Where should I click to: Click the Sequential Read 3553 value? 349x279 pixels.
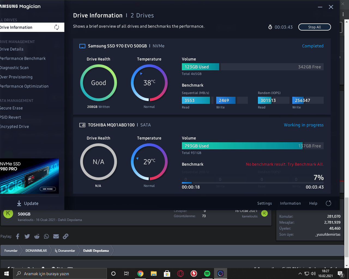189,100
